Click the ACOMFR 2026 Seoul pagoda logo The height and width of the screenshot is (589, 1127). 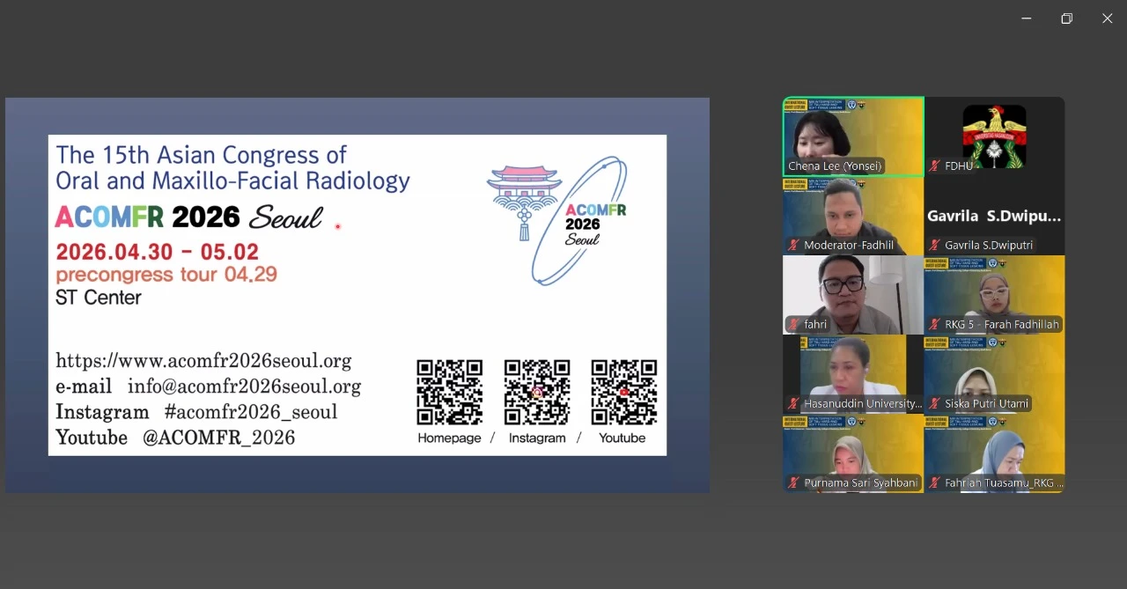(x=557, y=220)
